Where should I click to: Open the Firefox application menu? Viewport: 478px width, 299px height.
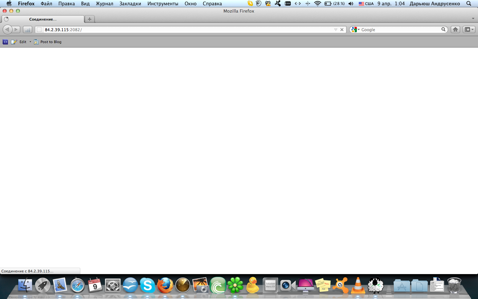point(26,4)
